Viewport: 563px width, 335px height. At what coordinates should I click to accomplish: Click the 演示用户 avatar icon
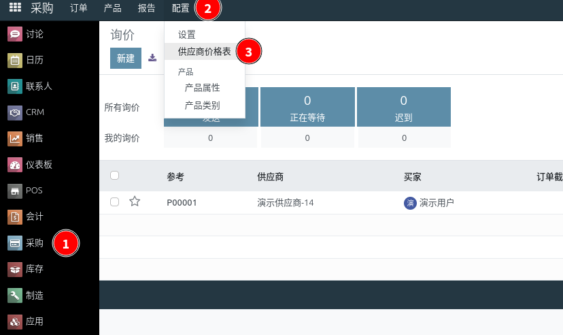coord(410,203)
